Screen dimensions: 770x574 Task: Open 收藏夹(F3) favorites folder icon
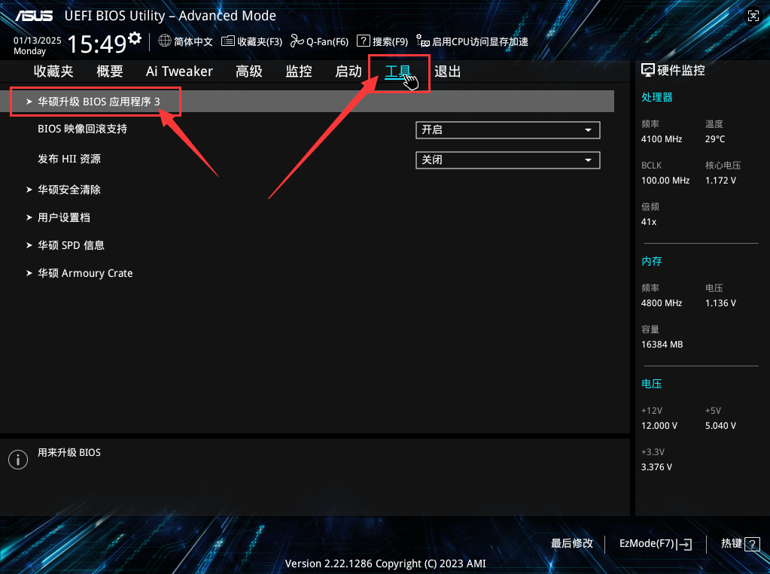click(x=228, y=41)
